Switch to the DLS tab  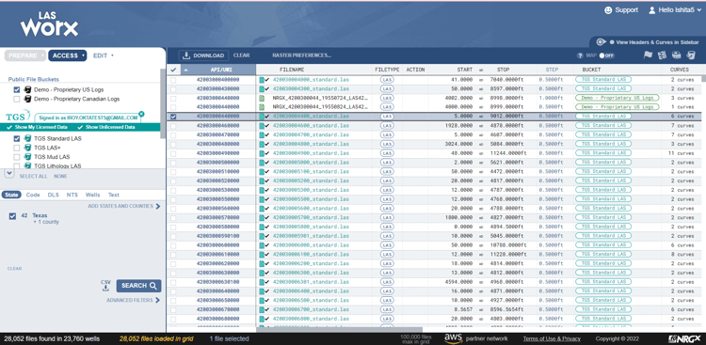tap(53, 195)
